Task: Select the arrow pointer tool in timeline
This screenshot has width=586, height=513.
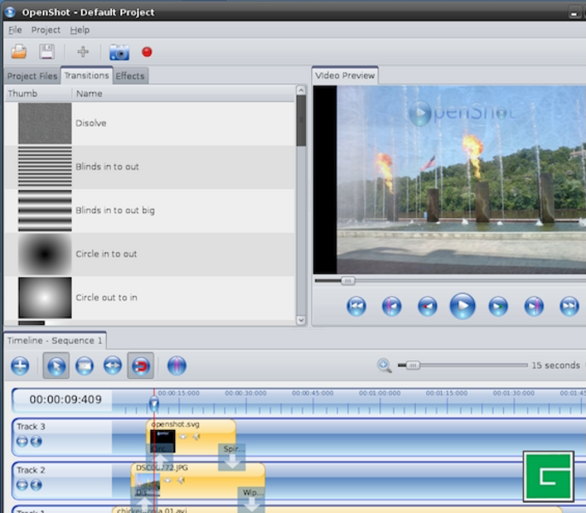Action: (x=56, y=366)
